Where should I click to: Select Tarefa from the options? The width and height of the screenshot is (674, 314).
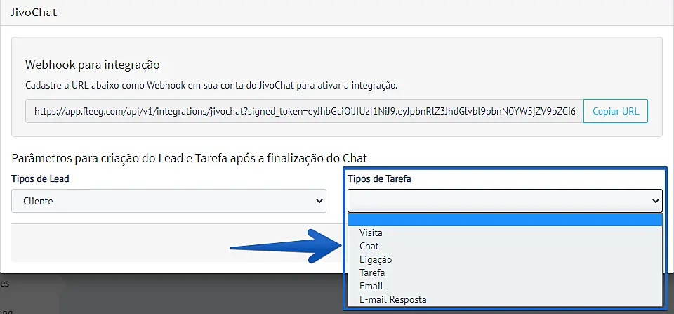(x=372, y=273)
